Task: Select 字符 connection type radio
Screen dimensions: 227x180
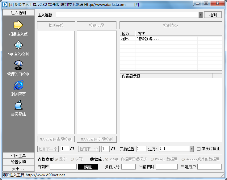Action: coord(72,159)
